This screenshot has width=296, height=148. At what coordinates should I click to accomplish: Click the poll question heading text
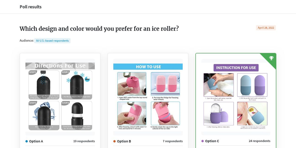(x=99, y=29)
